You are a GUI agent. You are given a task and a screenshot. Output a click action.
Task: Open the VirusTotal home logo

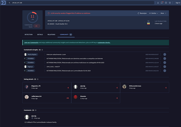(x=3, y=3)
